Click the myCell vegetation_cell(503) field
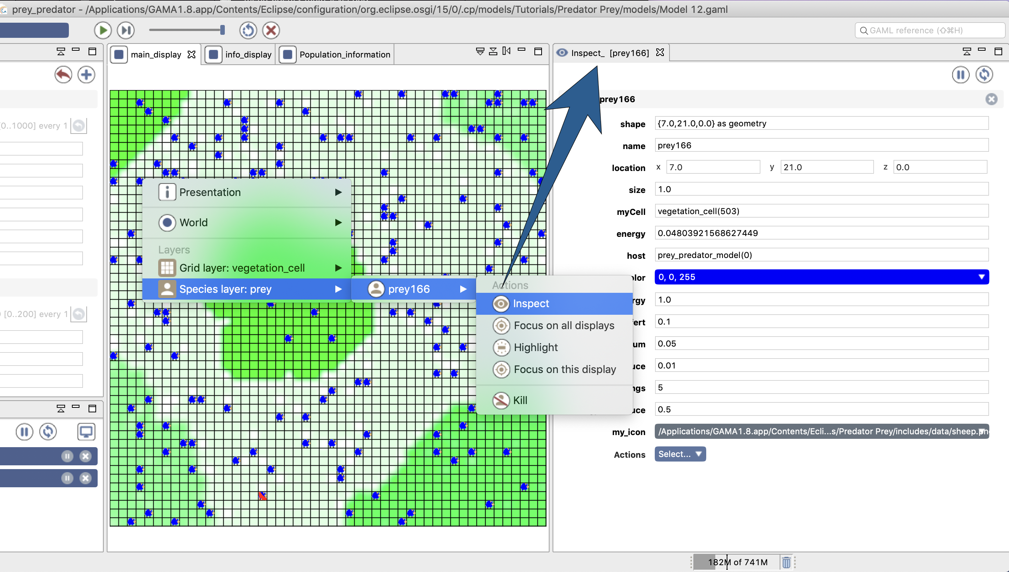1009x572 pixels. click(822, 211)
